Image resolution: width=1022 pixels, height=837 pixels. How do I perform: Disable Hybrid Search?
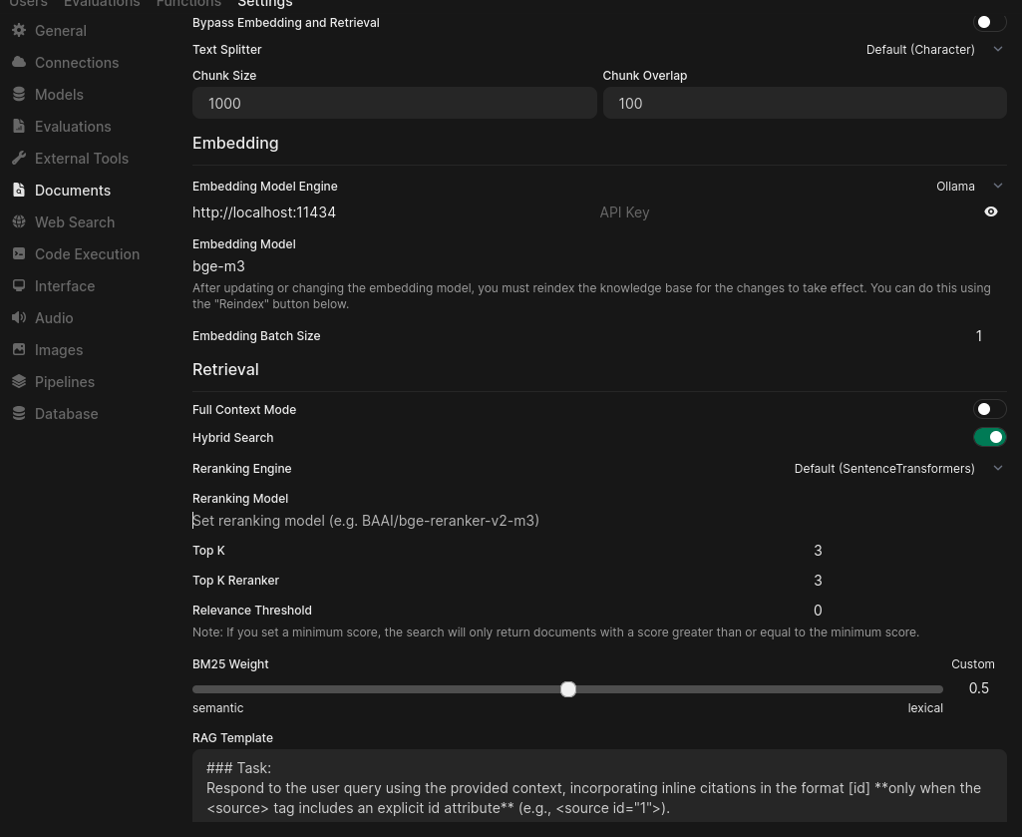(x=989, y=437)
